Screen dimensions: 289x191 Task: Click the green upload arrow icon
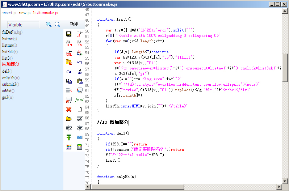[x=69, y=137]
